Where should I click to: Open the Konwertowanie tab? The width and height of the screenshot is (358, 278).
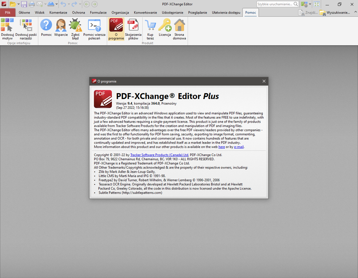tap(145, 13)
